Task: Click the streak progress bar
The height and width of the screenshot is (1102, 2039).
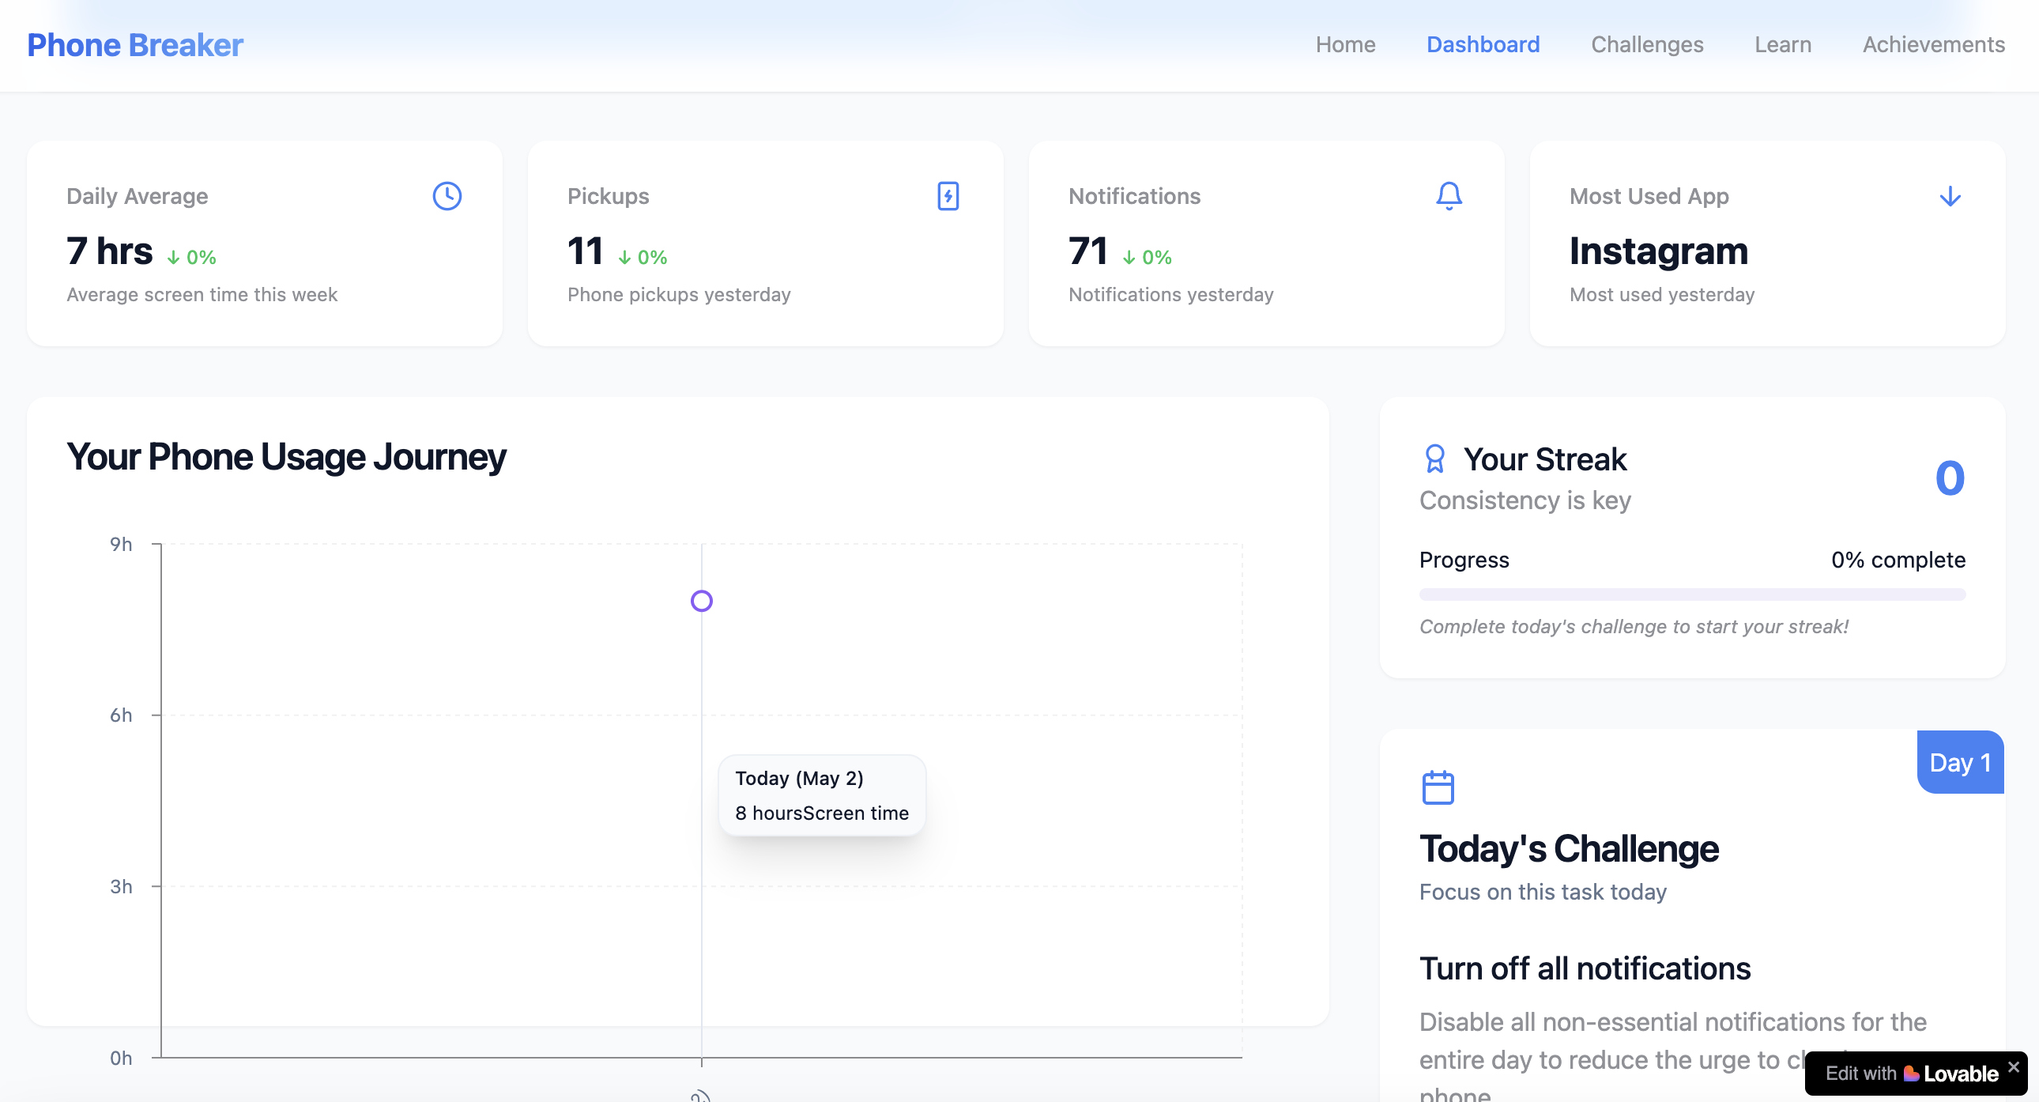Action: 1691,594
